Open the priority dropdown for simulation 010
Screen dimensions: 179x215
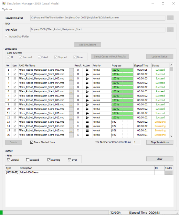pyautogui.click(x=101, y=109)
